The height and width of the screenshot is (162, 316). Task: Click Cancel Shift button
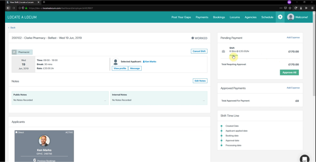[x=199, y=51]
